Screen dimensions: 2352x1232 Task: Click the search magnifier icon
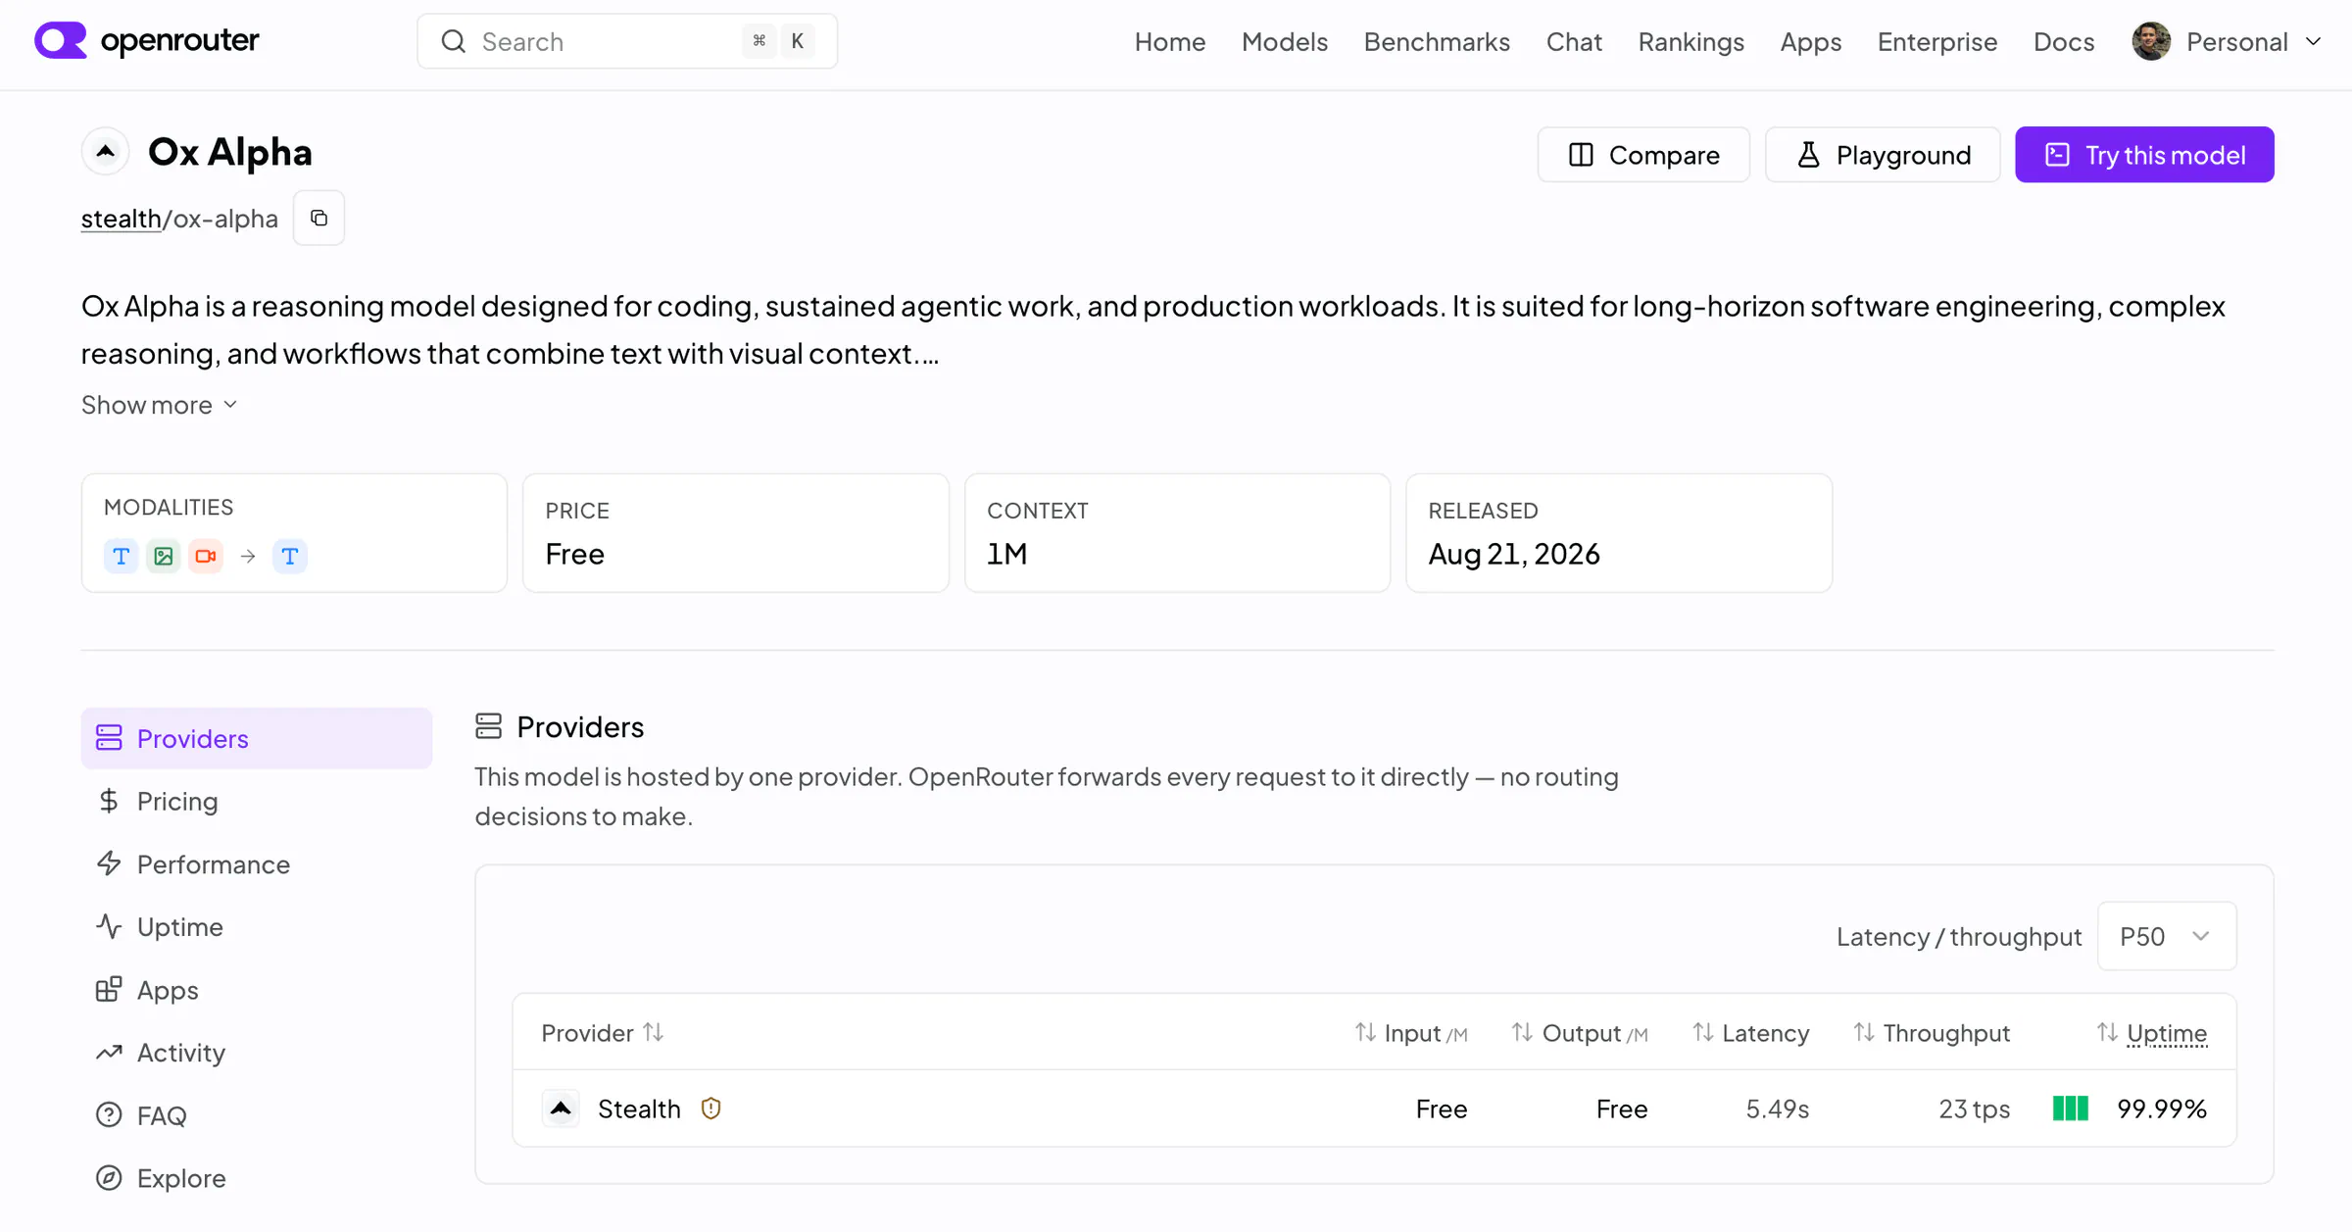tap(453, 41)
